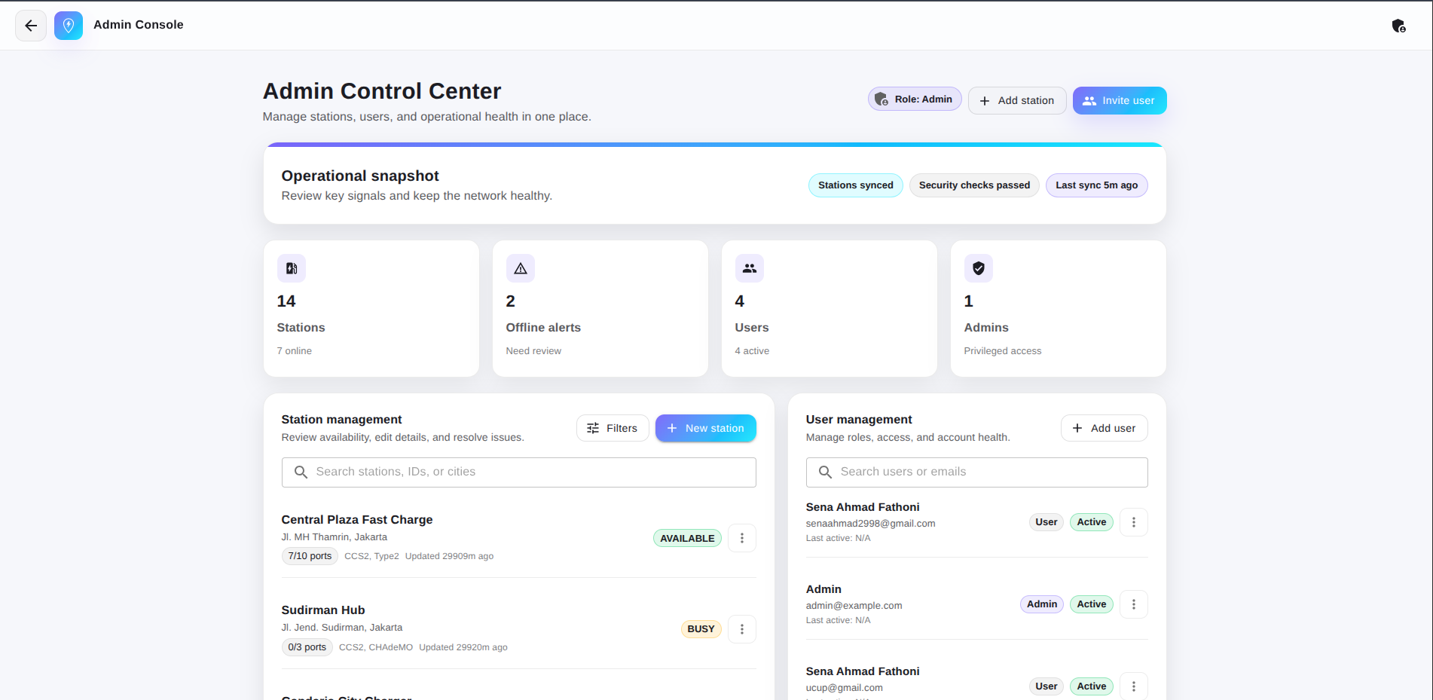Focus the Search users or emails field
This screenshot has height=700, width=1433.
[x=976, y=472]
